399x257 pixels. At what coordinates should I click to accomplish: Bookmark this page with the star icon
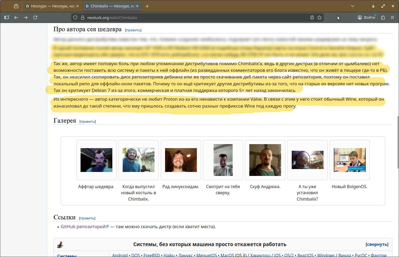320,17
